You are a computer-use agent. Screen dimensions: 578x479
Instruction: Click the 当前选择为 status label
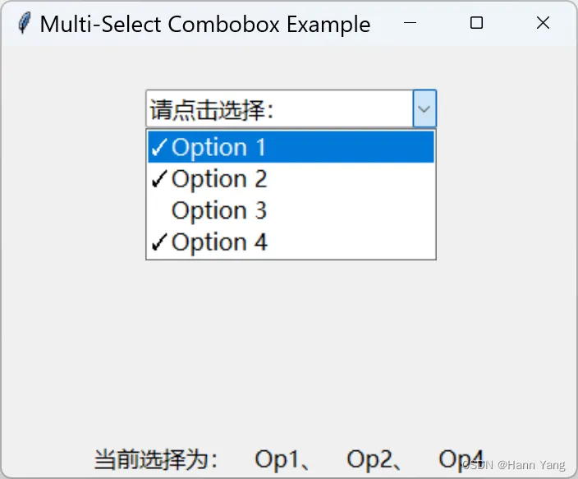[156, 459]
